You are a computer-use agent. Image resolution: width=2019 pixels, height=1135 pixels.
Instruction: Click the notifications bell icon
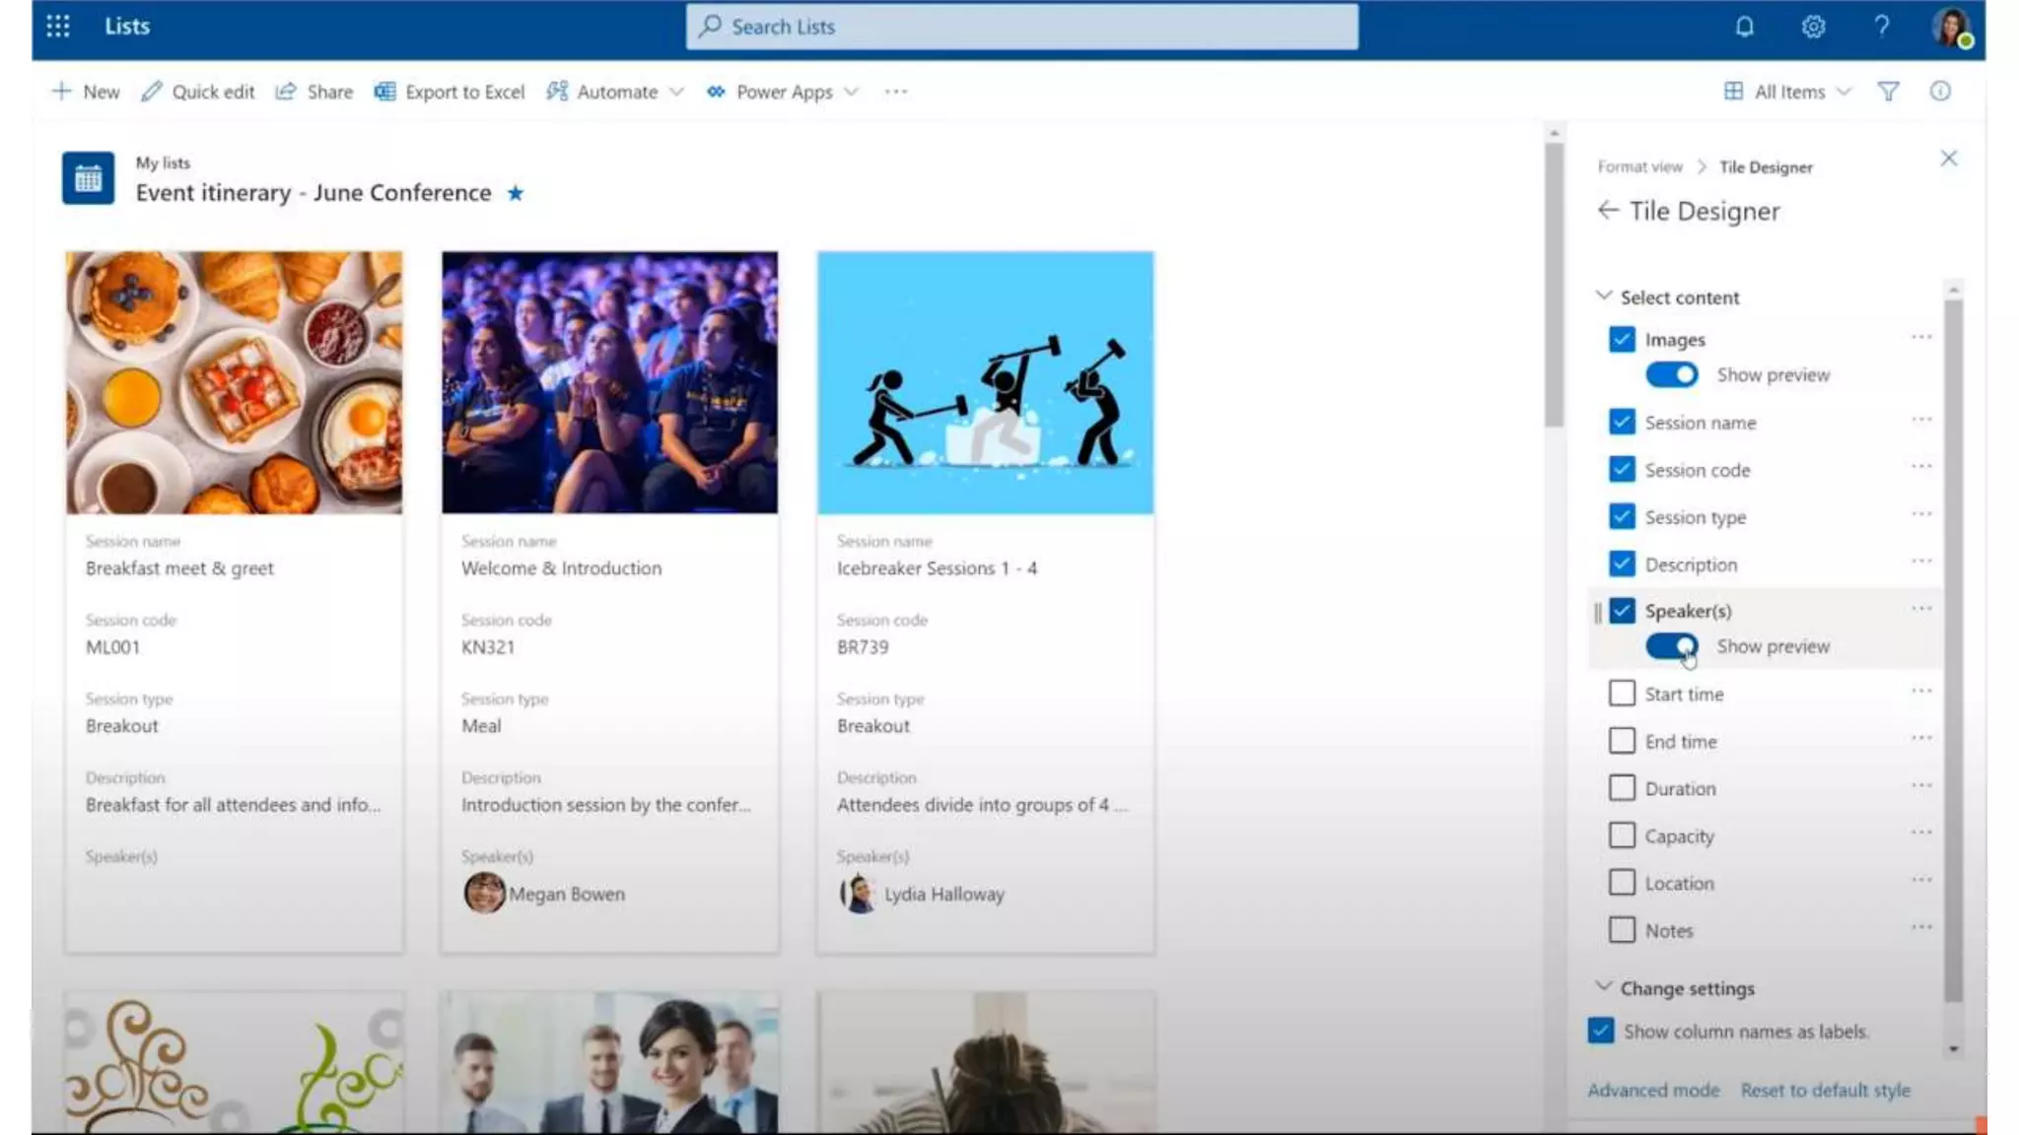tap(1744, 27)
